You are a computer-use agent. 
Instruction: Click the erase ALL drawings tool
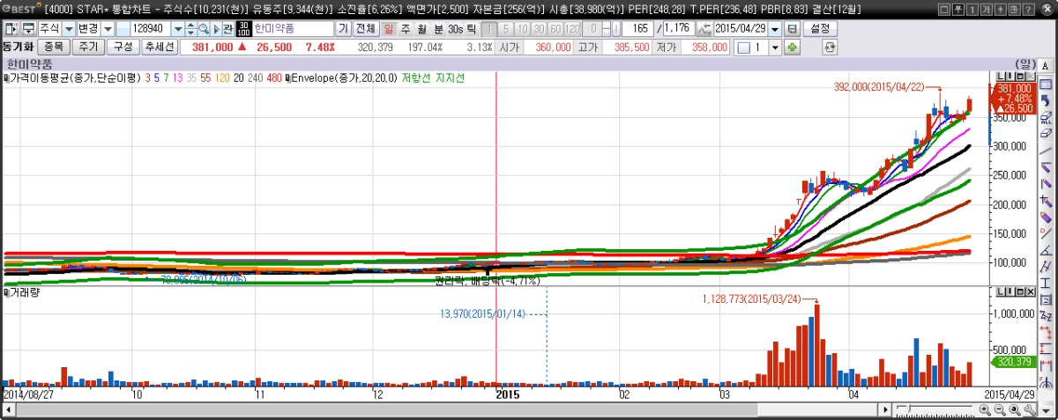pos(1046,118)
